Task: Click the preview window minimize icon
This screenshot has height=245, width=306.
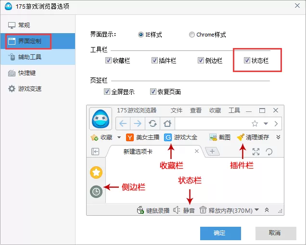Action: coord(249,111)
